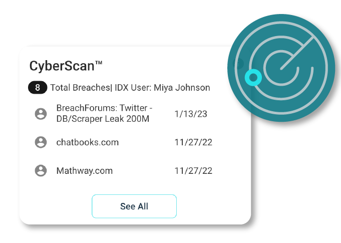Viewport: 341px width, 243px height.
Task: Click the 11/27/22 date next to chatbooks.com
Action: coord(193,142)
